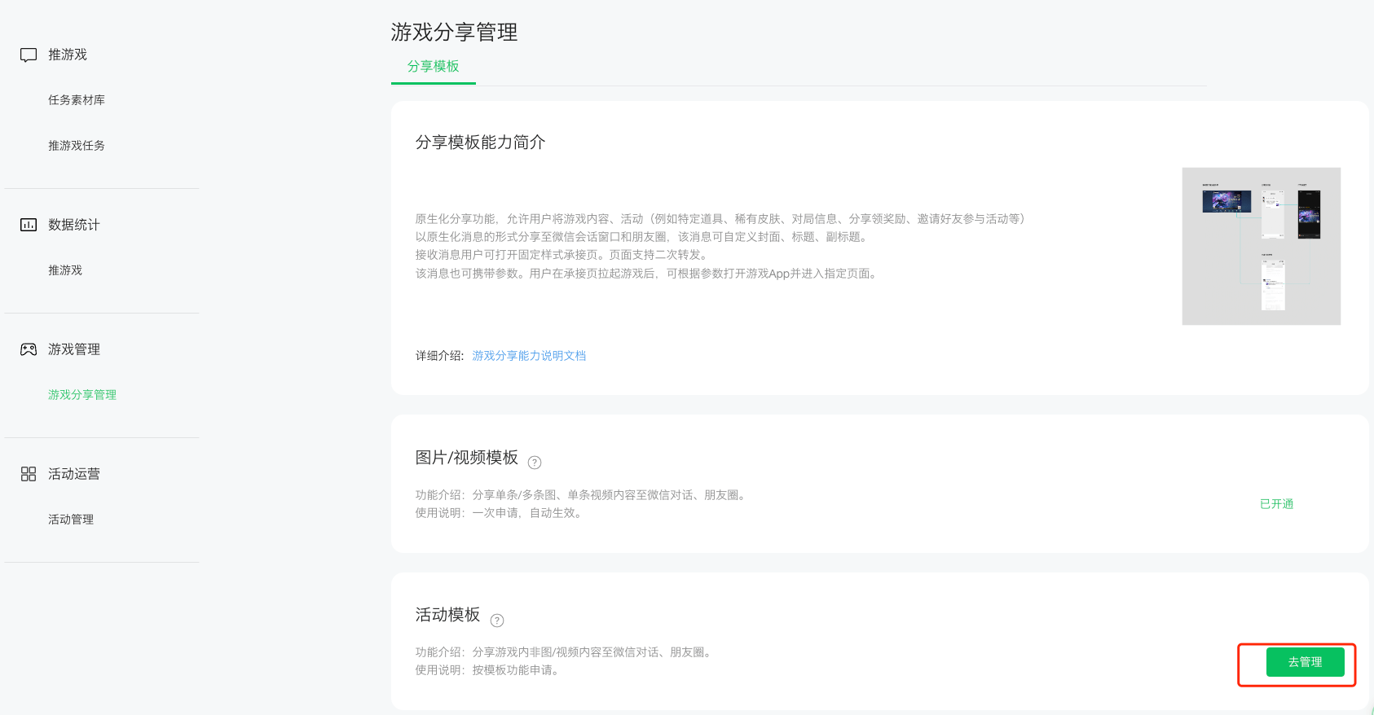Click the grid icon beside 活动运营
Image resolution: width=1374 pixels, height=715 pixels.
[x=29, y=474]
